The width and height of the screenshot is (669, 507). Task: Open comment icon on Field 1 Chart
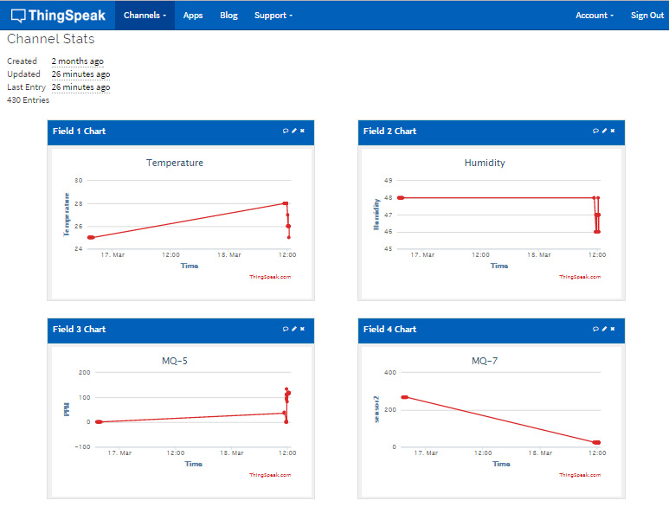tap(286, 131)
